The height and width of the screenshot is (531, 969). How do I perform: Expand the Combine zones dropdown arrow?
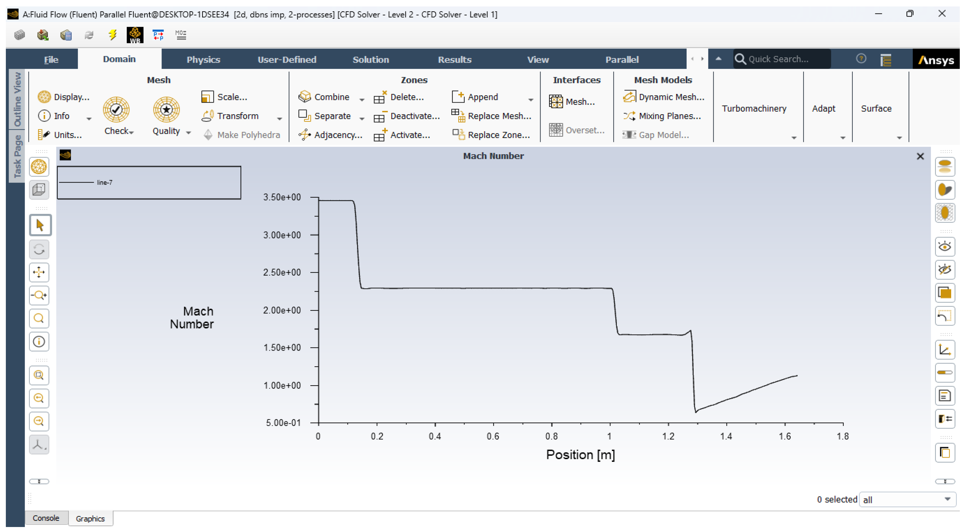[x=362, y=100]
